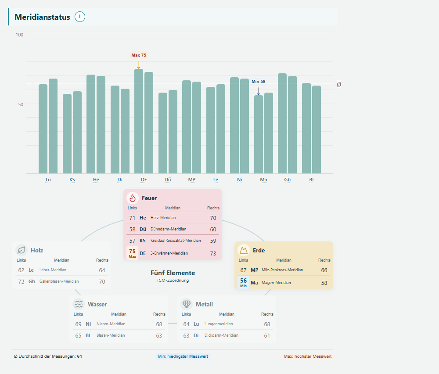Select the KS axis label

(72, 180)
